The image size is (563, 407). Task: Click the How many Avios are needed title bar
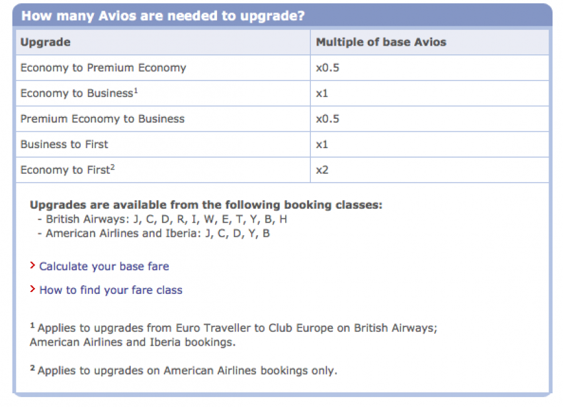(163, 16)
